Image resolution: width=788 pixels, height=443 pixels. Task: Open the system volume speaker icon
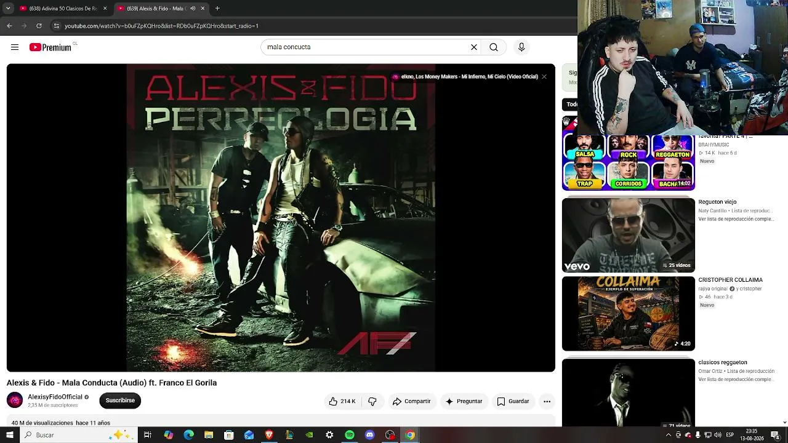pyautogui.click(x=717, y=435)
